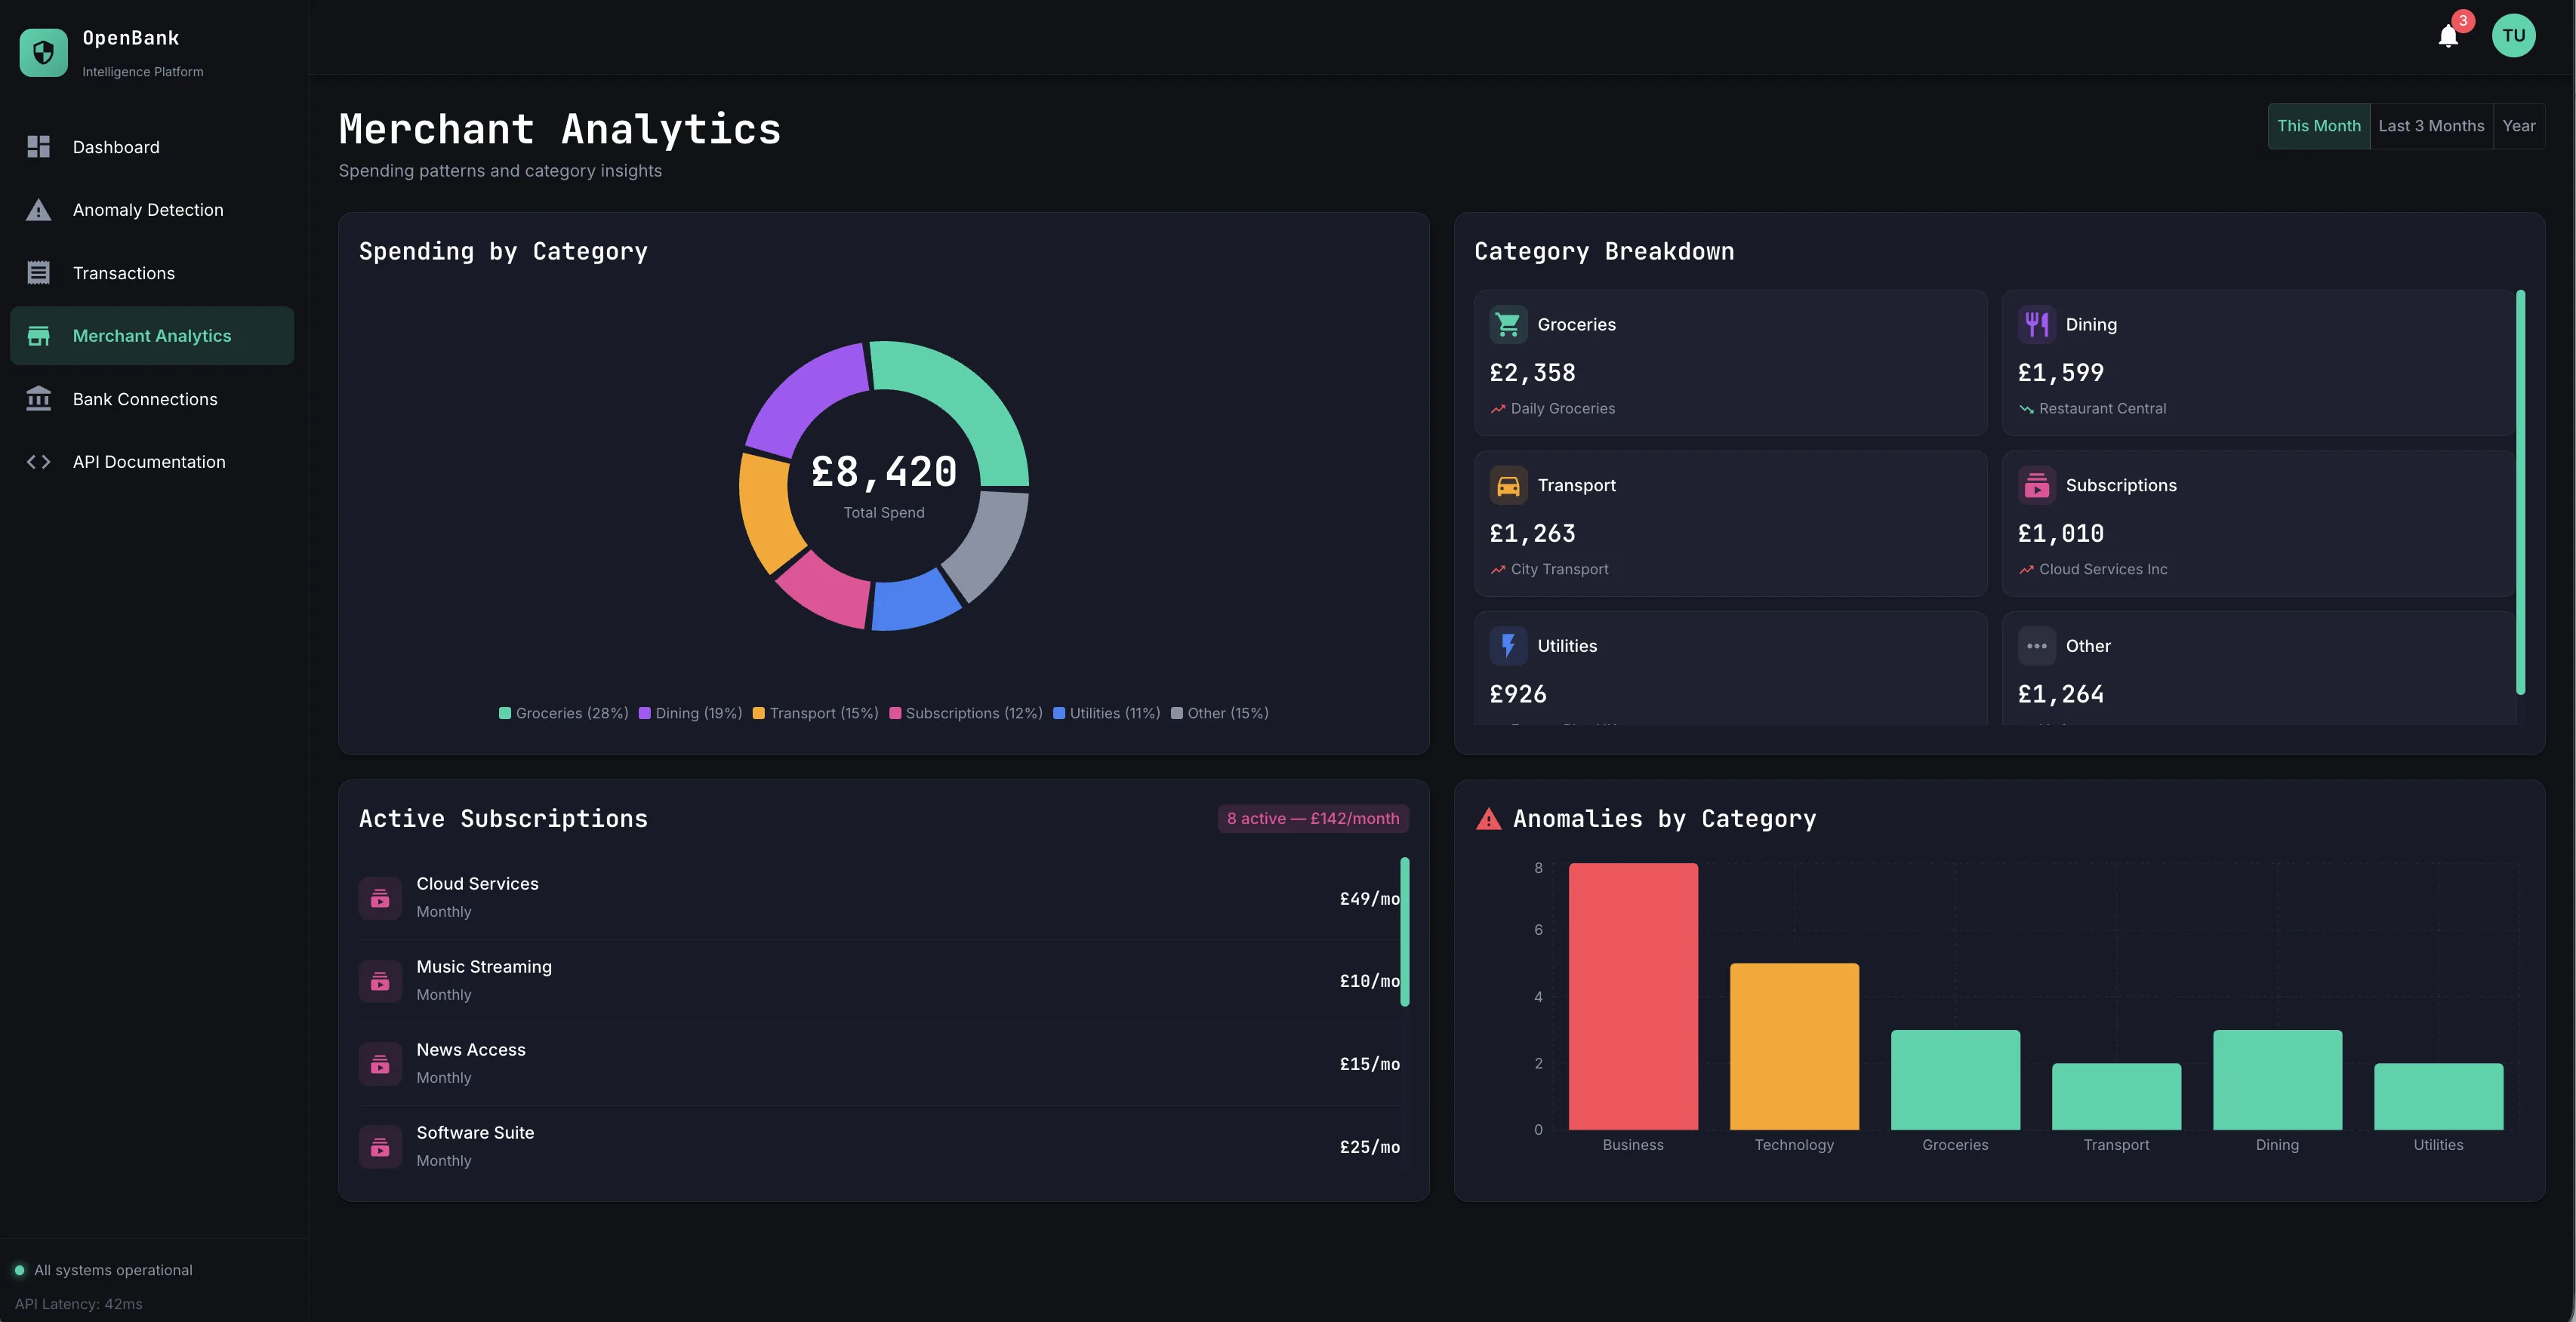Click the Utilities lightning bolt icon
The width and height of the screenshot is (2576, 1322).
[1508, 647]
